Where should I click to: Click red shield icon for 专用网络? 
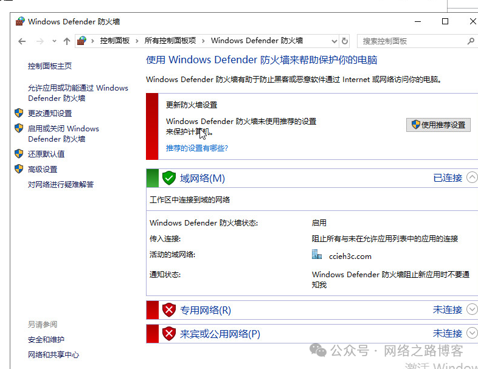pyautogui.click(x=169, y=310)
